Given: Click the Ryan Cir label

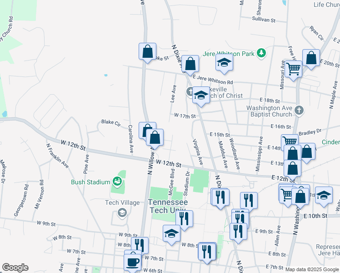Looking at the screenshot, I should point(316,33).
